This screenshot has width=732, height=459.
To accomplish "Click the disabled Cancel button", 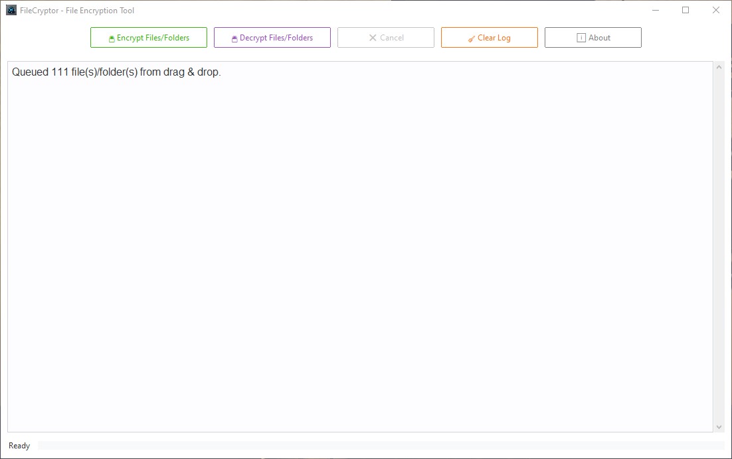I will click(385, 38).
